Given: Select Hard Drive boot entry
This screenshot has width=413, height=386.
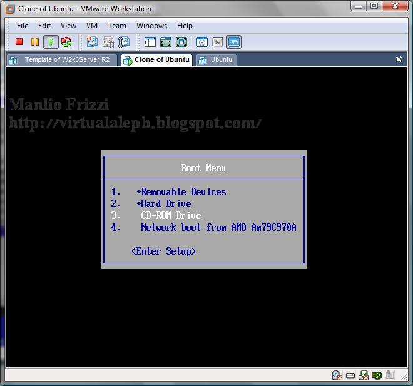Looking at the screenshot, I should click(164, 204).
